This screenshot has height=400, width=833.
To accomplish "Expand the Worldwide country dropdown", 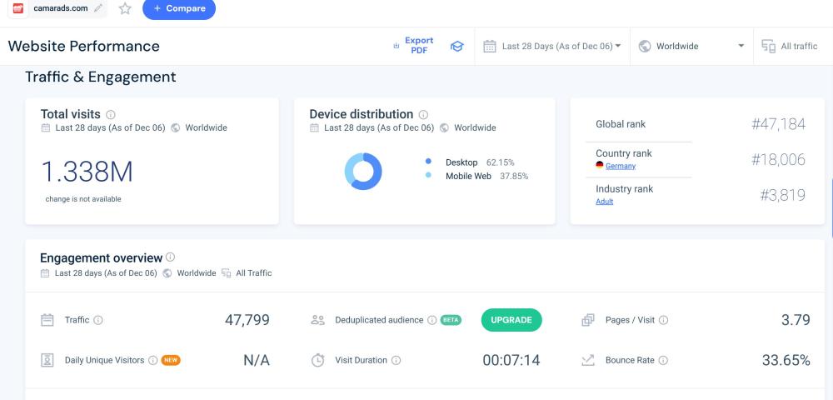I will [x=691, y=47].
